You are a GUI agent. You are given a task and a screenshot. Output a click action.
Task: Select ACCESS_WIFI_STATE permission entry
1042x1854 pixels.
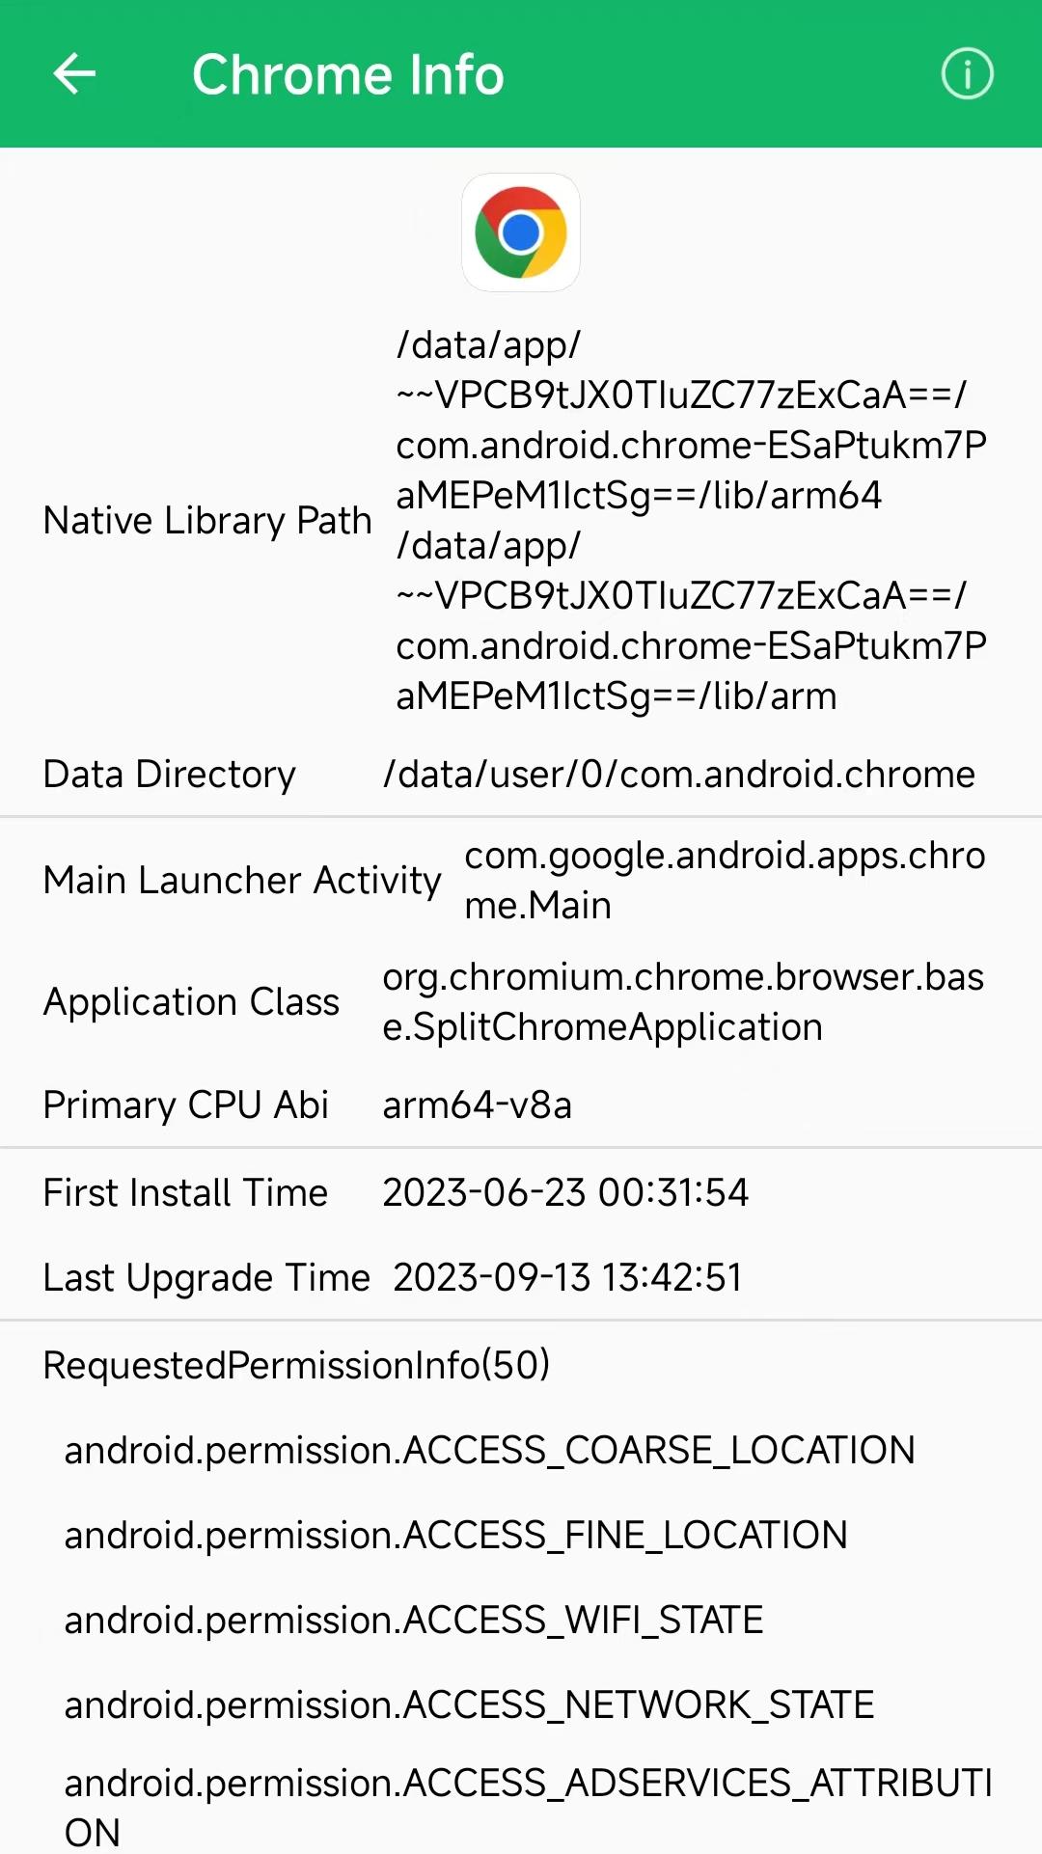coord(413,1621)
